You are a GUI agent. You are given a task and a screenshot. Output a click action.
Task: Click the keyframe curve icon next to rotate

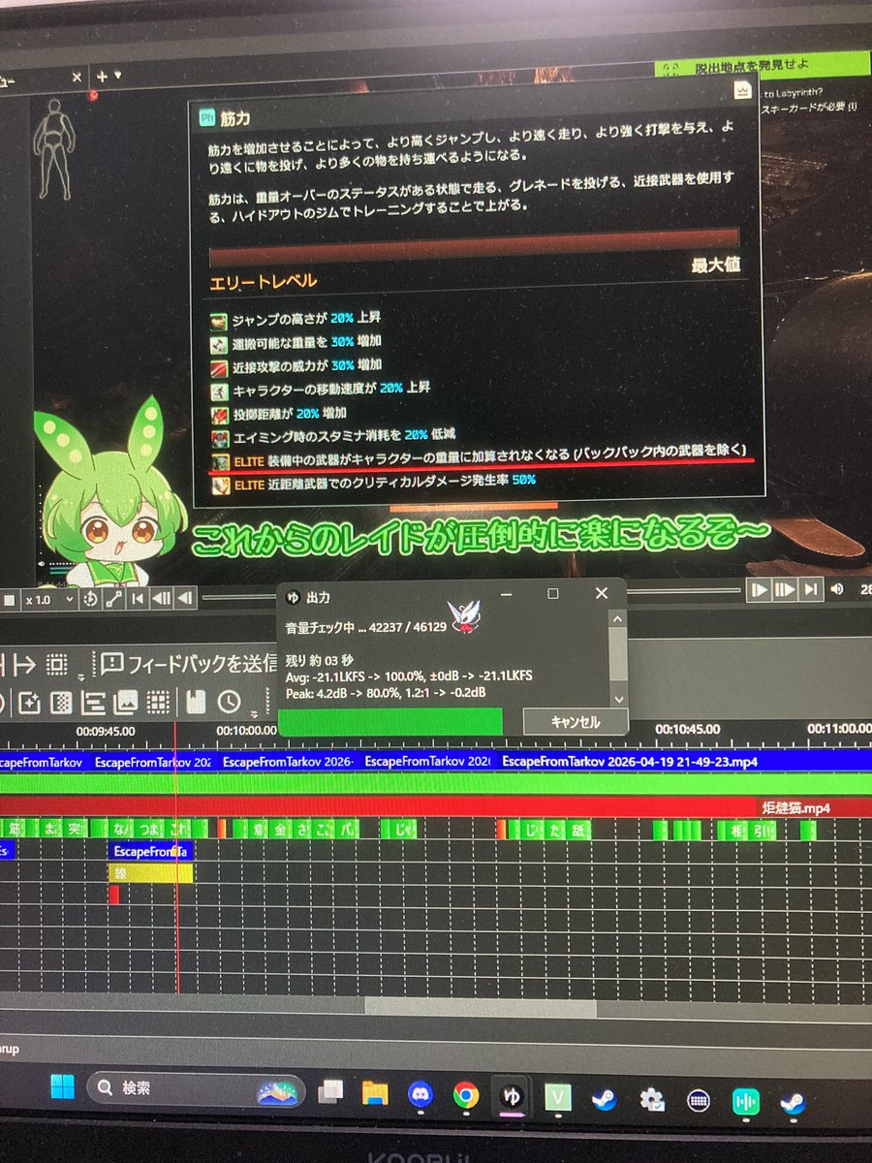click(x=114, y=600)
